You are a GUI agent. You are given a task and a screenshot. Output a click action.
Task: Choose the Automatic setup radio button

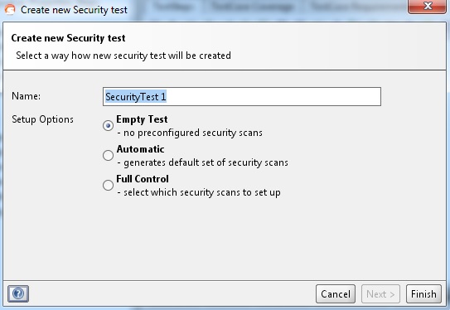point(108,155)
